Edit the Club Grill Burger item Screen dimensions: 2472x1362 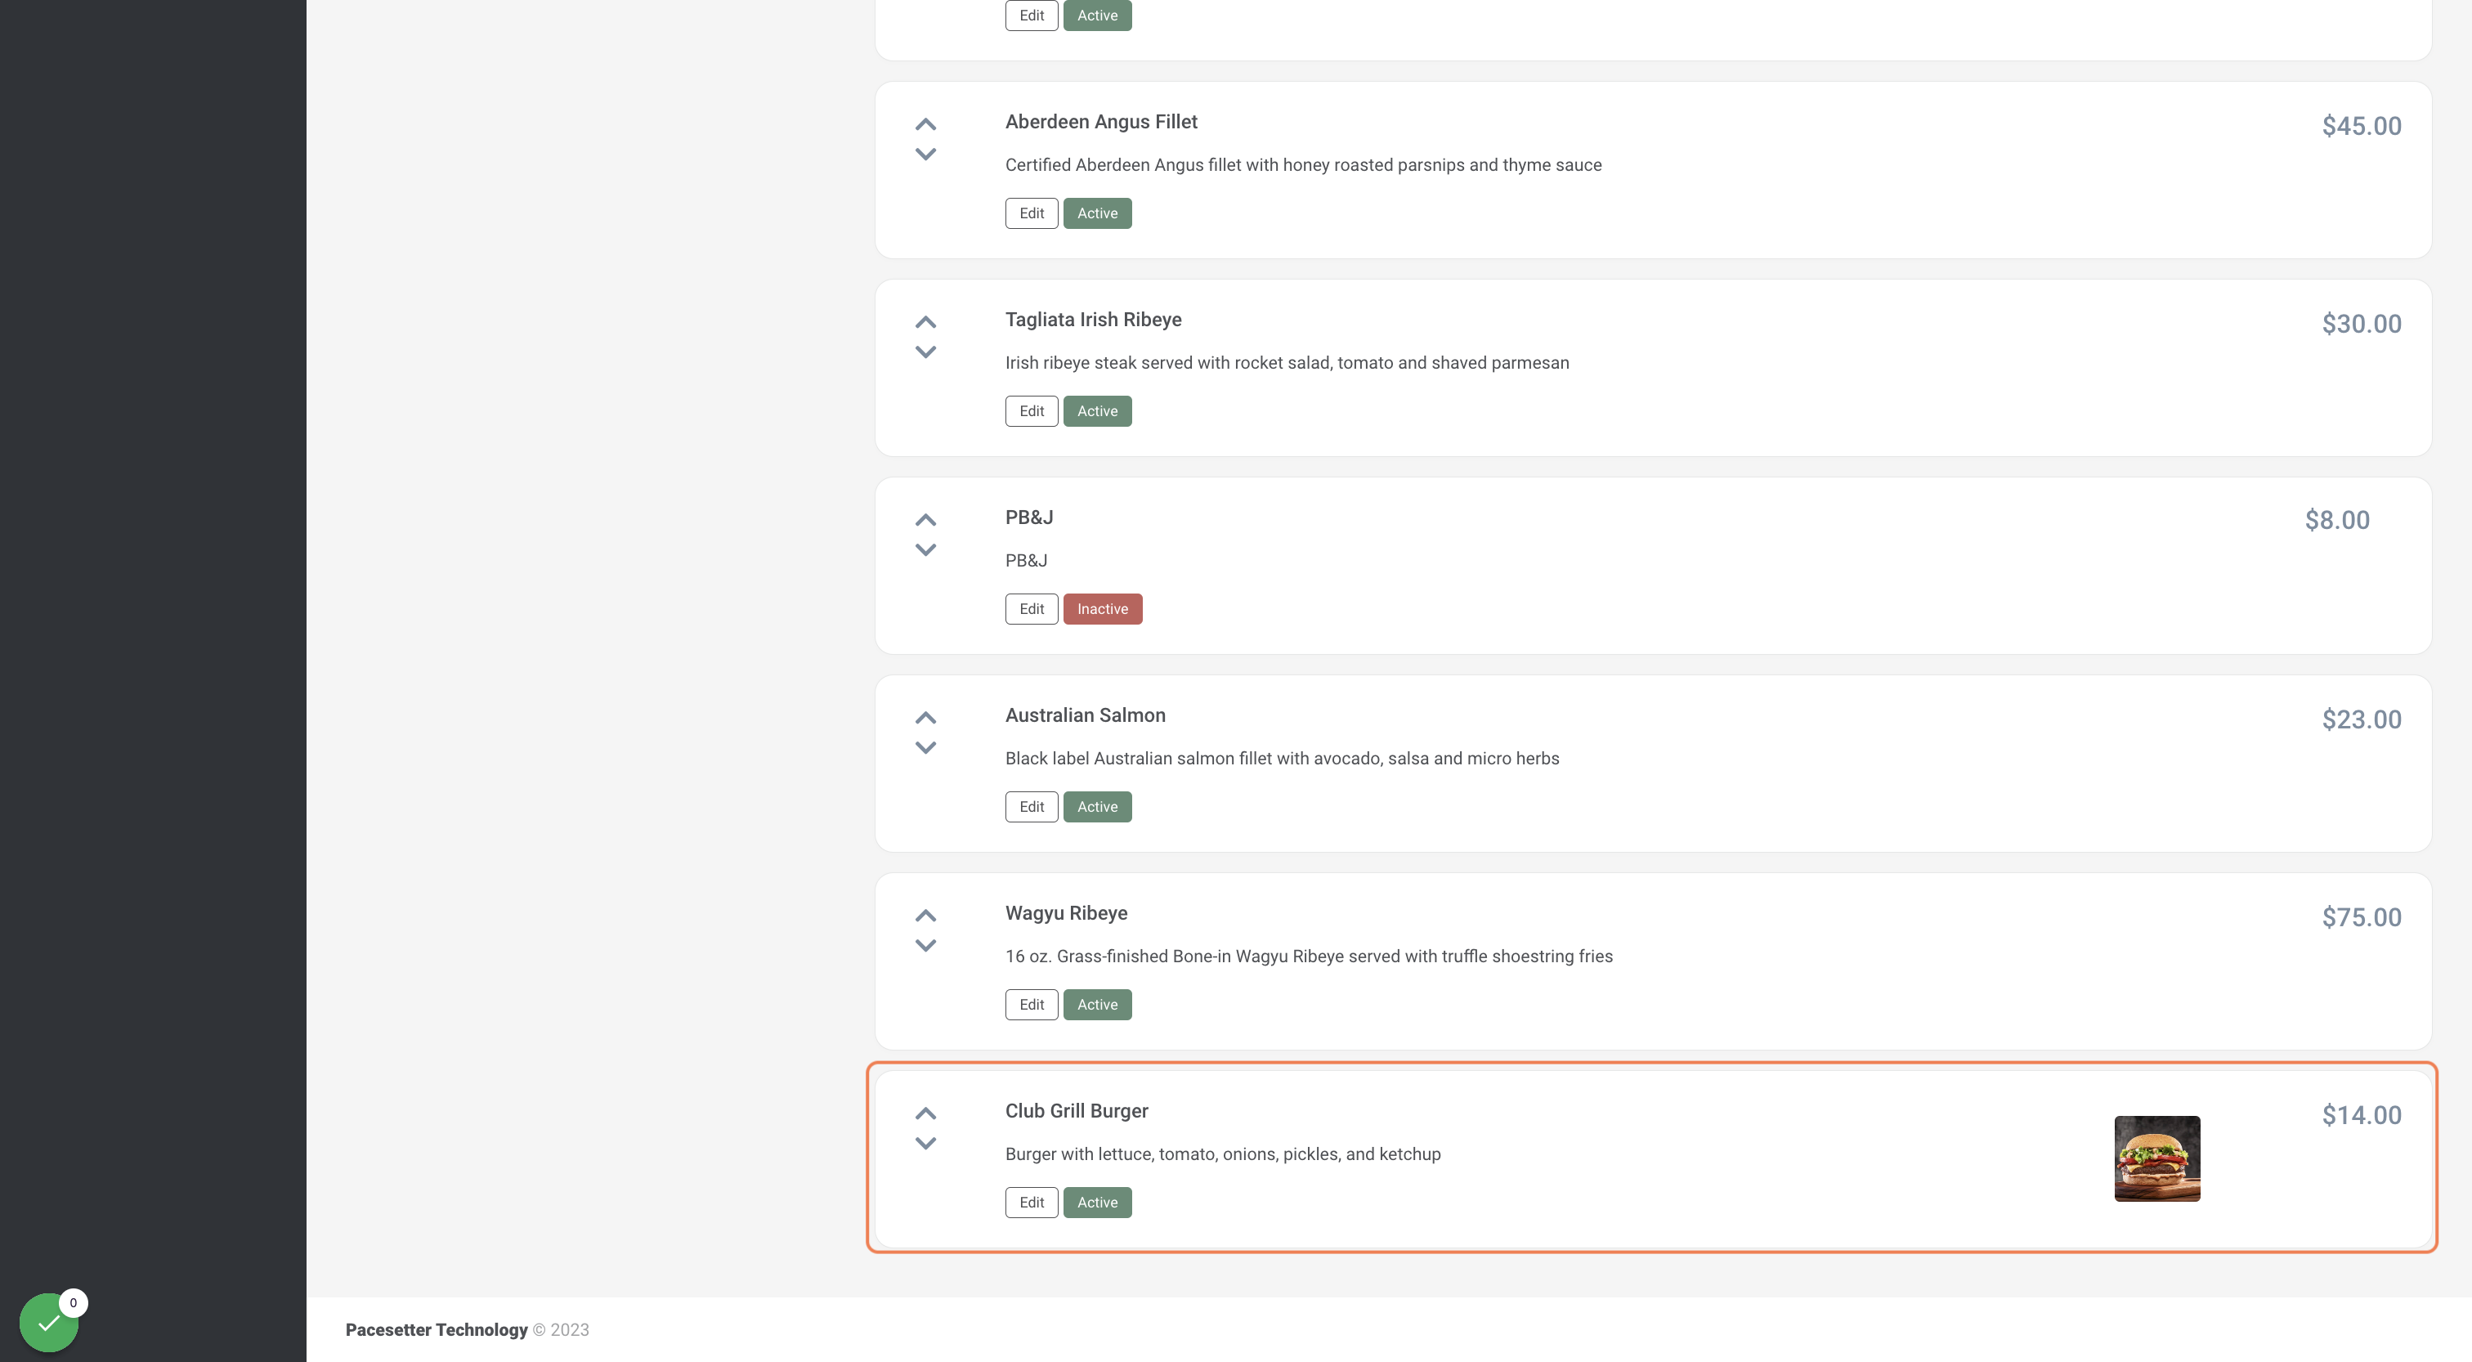click(1032, 1202)
